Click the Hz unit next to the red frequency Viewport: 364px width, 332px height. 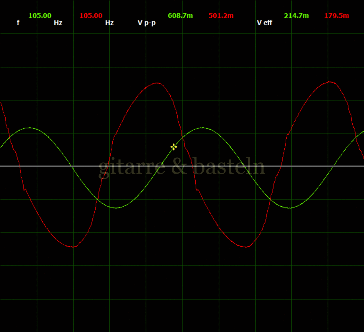click(109, 23)
